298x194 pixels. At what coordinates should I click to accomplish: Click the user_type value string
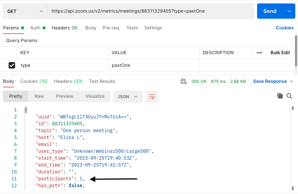point(111,151)
